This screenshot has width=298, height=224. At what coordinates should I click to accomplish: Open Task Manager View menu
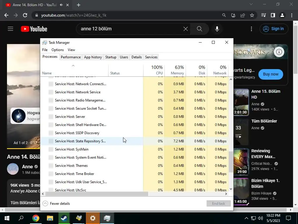click(72, 50)
